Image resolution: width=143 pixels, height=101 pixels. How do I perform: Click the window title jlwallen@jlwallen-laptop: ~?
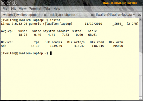(121, 3)
